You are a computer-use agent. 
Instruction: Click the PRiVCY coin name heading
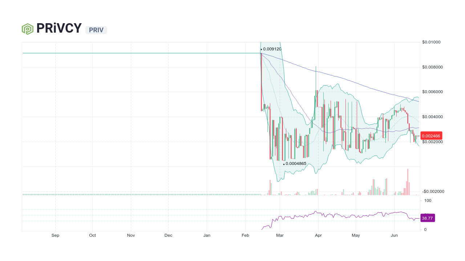(x=59, y=29)
